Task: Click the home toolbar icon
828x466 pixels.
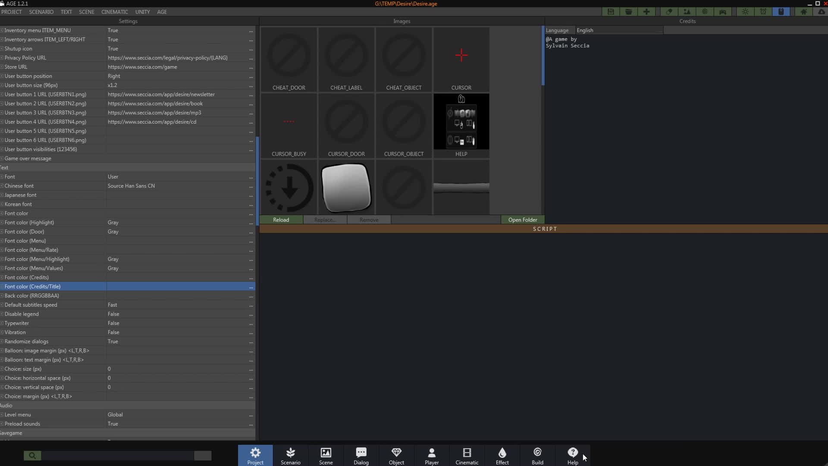Action: (x=803, y=12)
